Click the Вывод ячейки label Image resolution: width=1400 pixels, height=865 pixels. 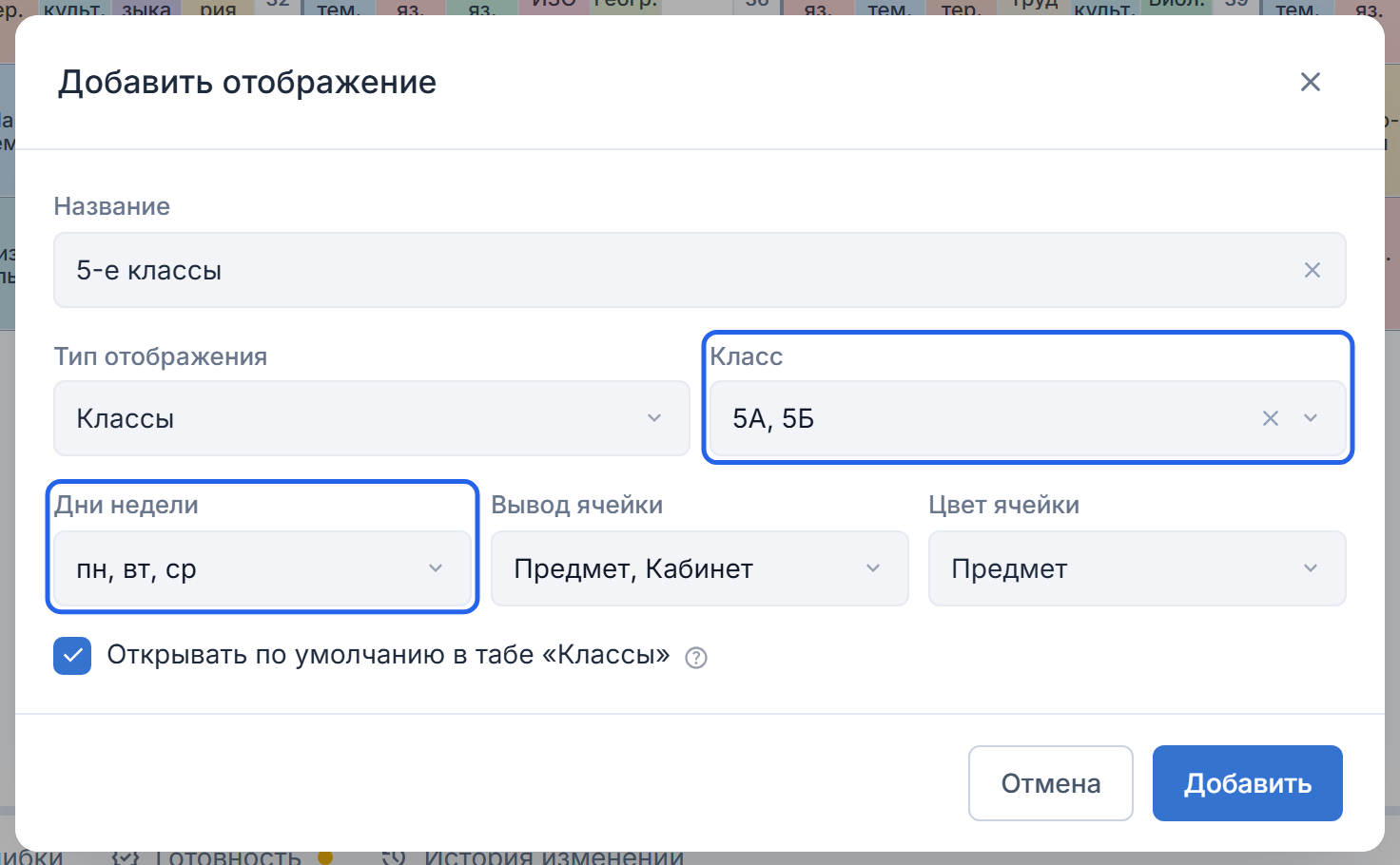tap(576, 505)
